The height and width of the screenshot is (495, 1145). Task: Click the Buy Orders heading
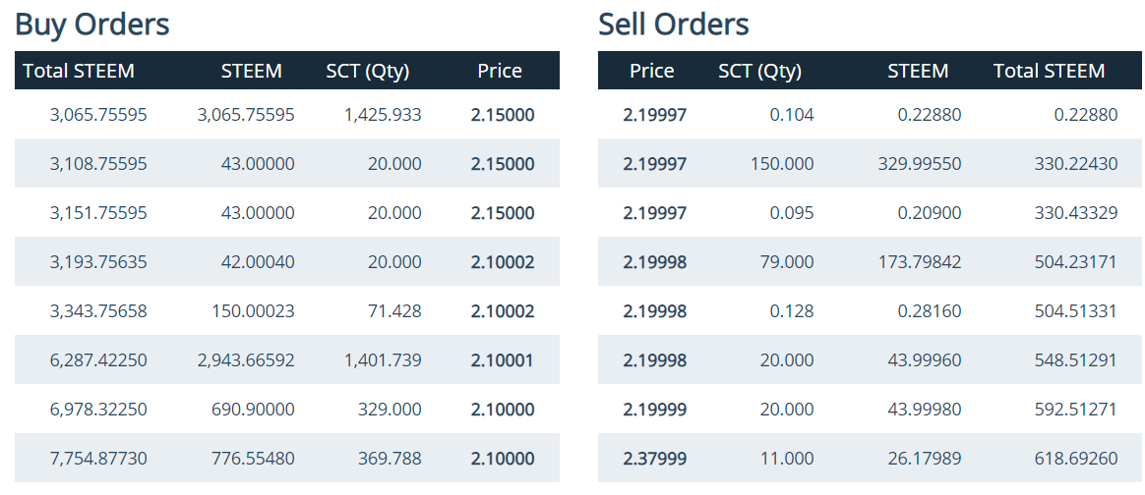pos(92,25)
